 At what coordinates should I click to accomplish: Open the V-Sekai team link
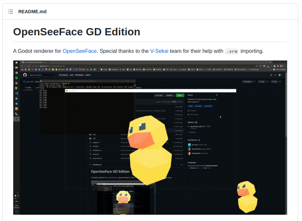[159, 51]
